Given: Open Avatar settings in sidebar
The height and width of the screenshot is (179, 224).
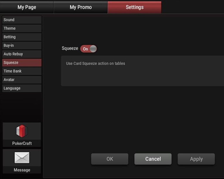Looking at the screenshot, I should coord(22,80).
